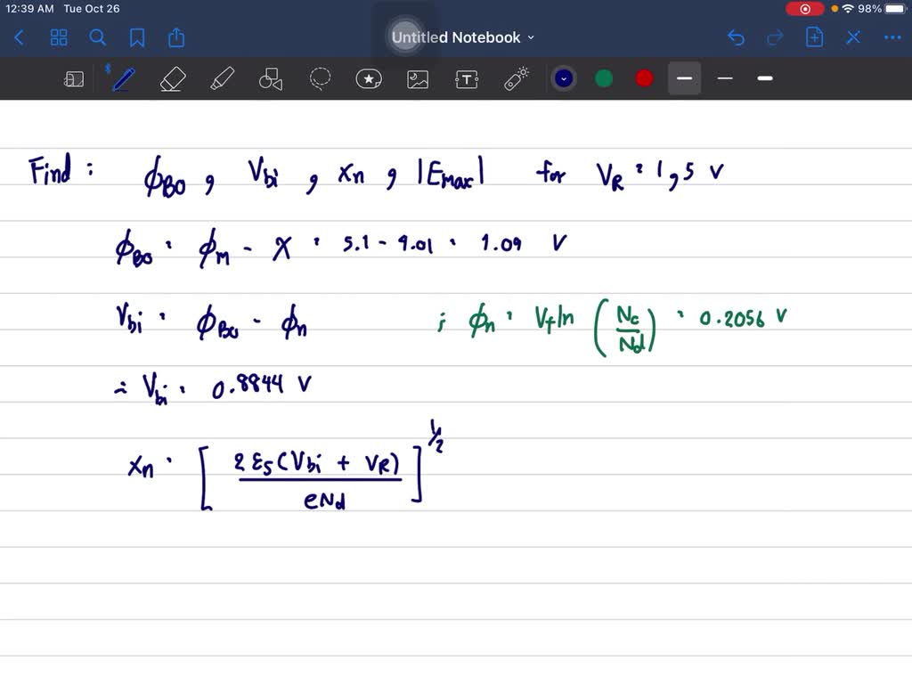The width and height of the screenshot is (912, 684).
Task: Insert a text box
Action: click(467, 78)
